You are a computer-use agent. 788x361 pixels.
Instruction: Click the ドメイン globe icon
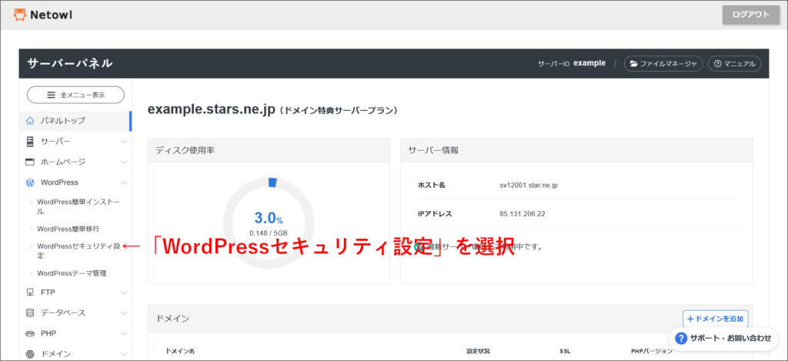pyautogui.click(x=30, y=354)
